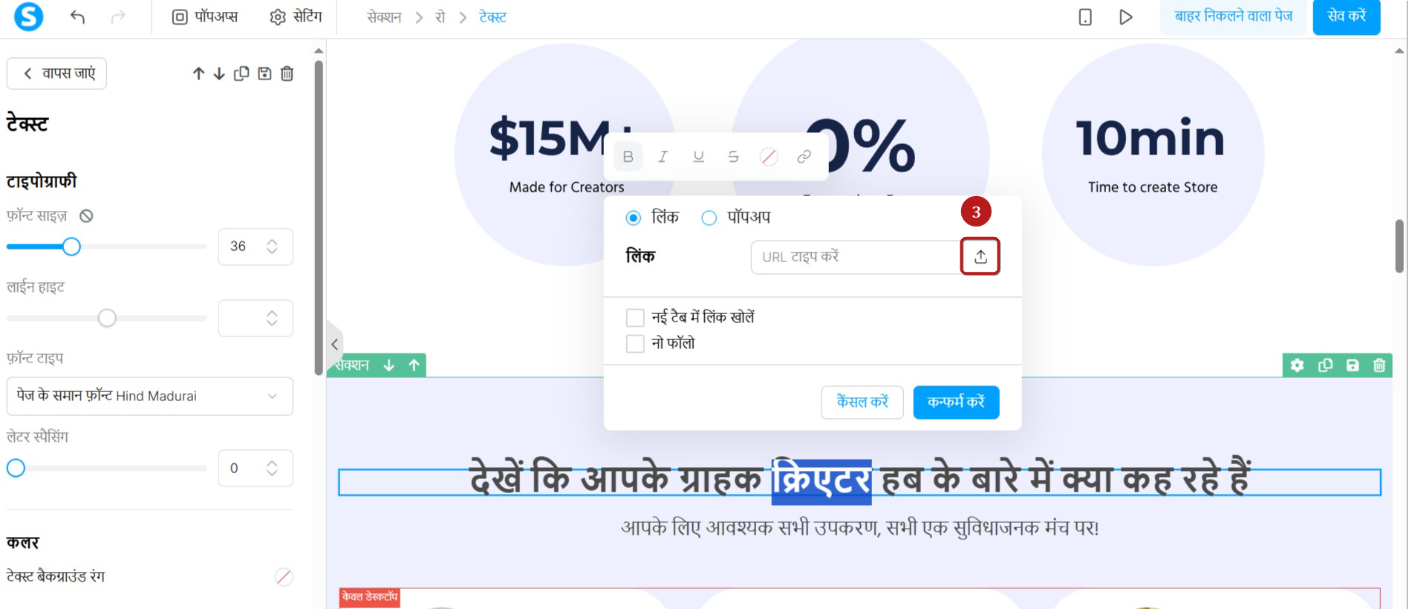Reset font size icon next to फ़ॉन्ट साइज़
The height and width of the screenshot is (609, 1409).
87,216
